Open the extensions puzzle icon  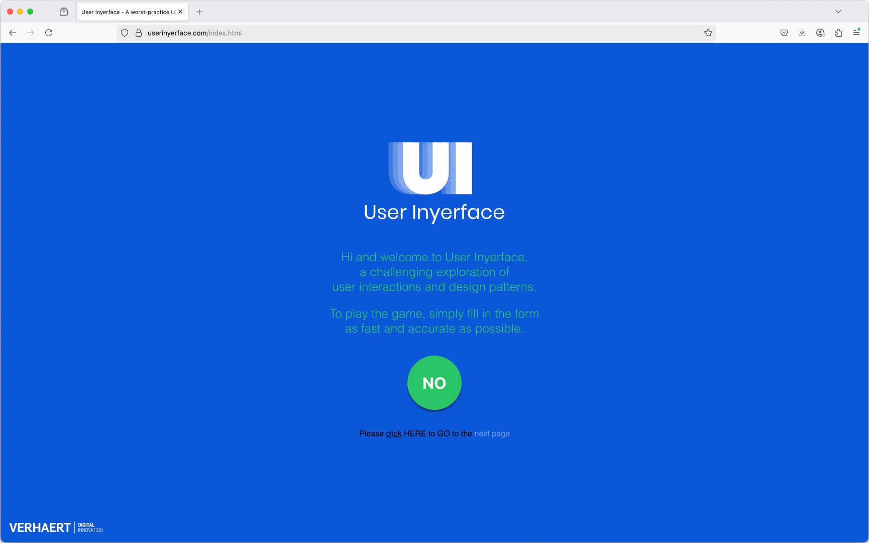tap(838, 33)
